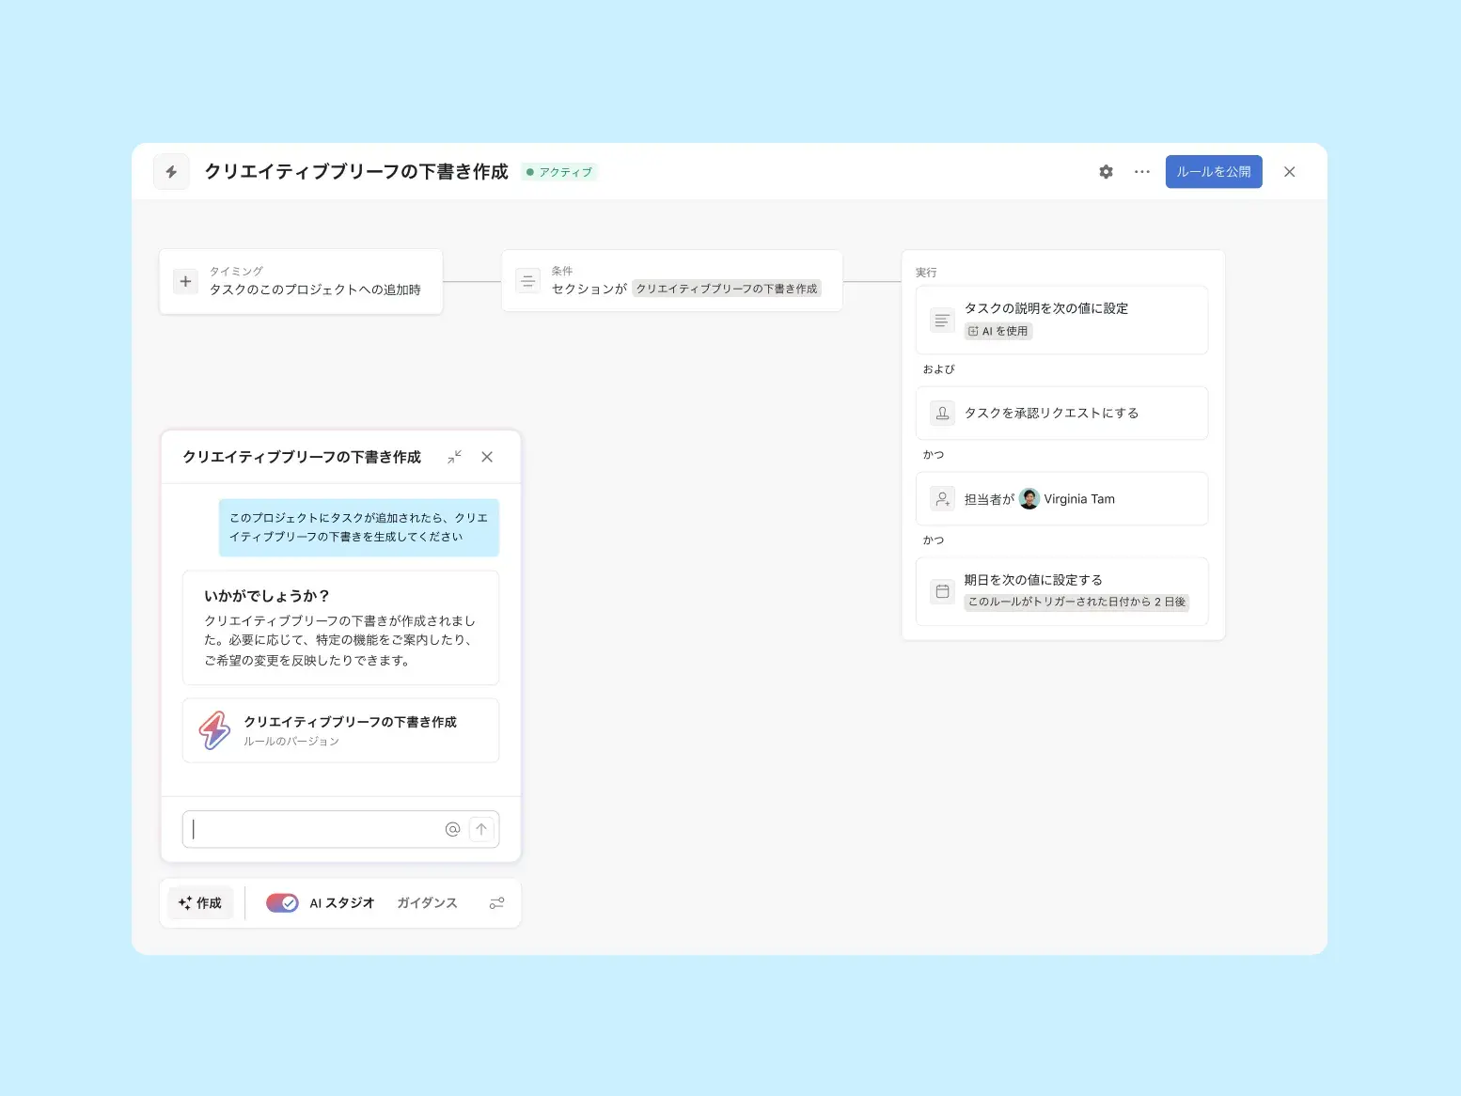Click the 作成 sparkle button

pos(200,903)
